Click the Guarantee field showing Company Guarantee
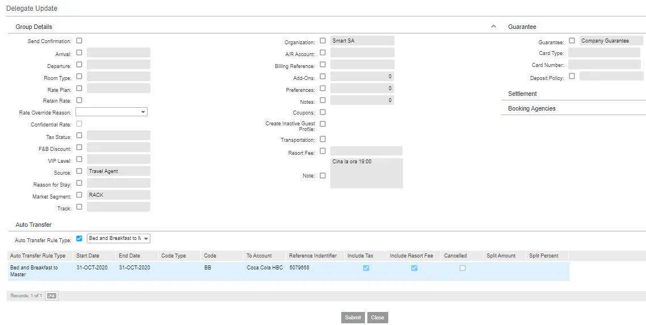The height and width of the screenshot is (325, 646). pos(611,41)
